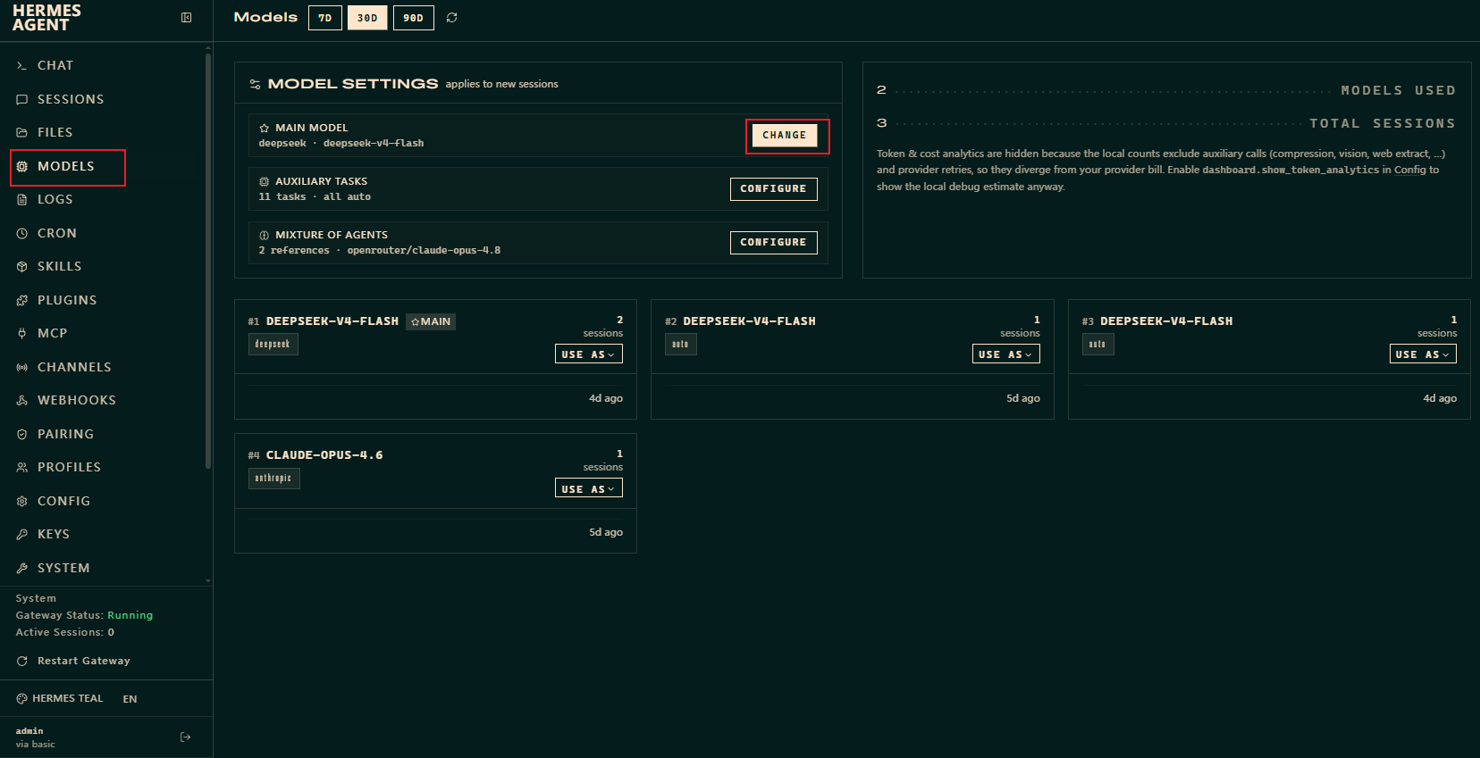This screenshot has height=758, width=1480.
Task: Click the Sessions speech bubble icon
Action: click(22, 99)
